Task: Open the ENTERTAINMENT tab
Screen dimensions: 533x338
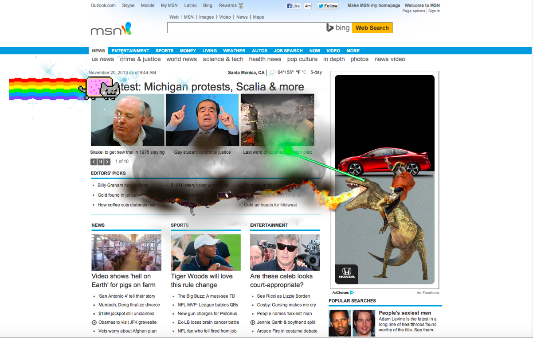Action: point(130,51)
